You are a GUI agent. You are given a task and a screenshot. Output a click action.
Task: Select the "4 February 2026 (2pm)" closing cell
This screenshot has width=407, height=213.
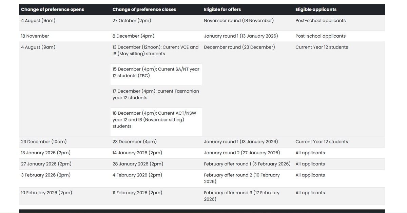pos(137,175)
